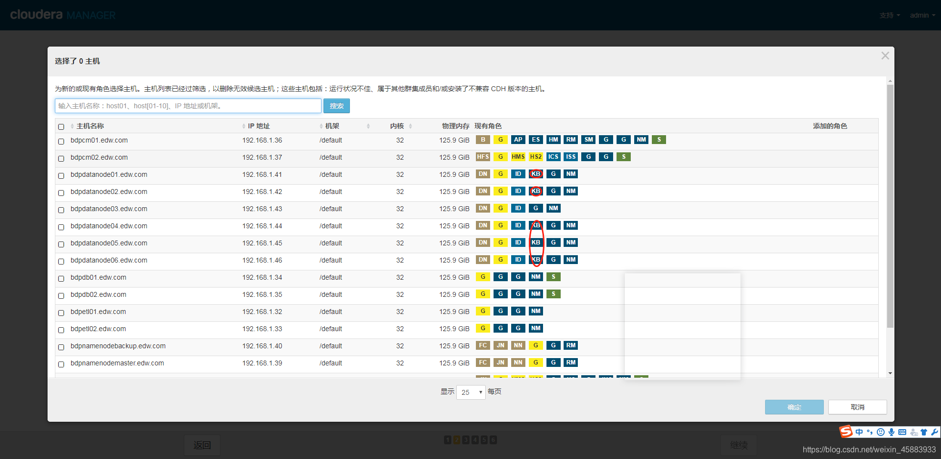Click the ISS role badge on bdpcm02 row
Image resolution: width=941 pixels, height=459 pixels.
(x=571, y=157)
